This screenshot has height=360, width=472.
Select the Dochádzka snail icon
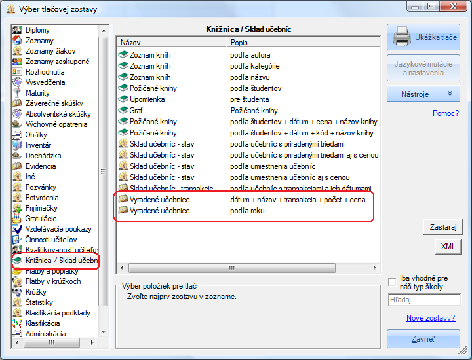pos(17,156)
